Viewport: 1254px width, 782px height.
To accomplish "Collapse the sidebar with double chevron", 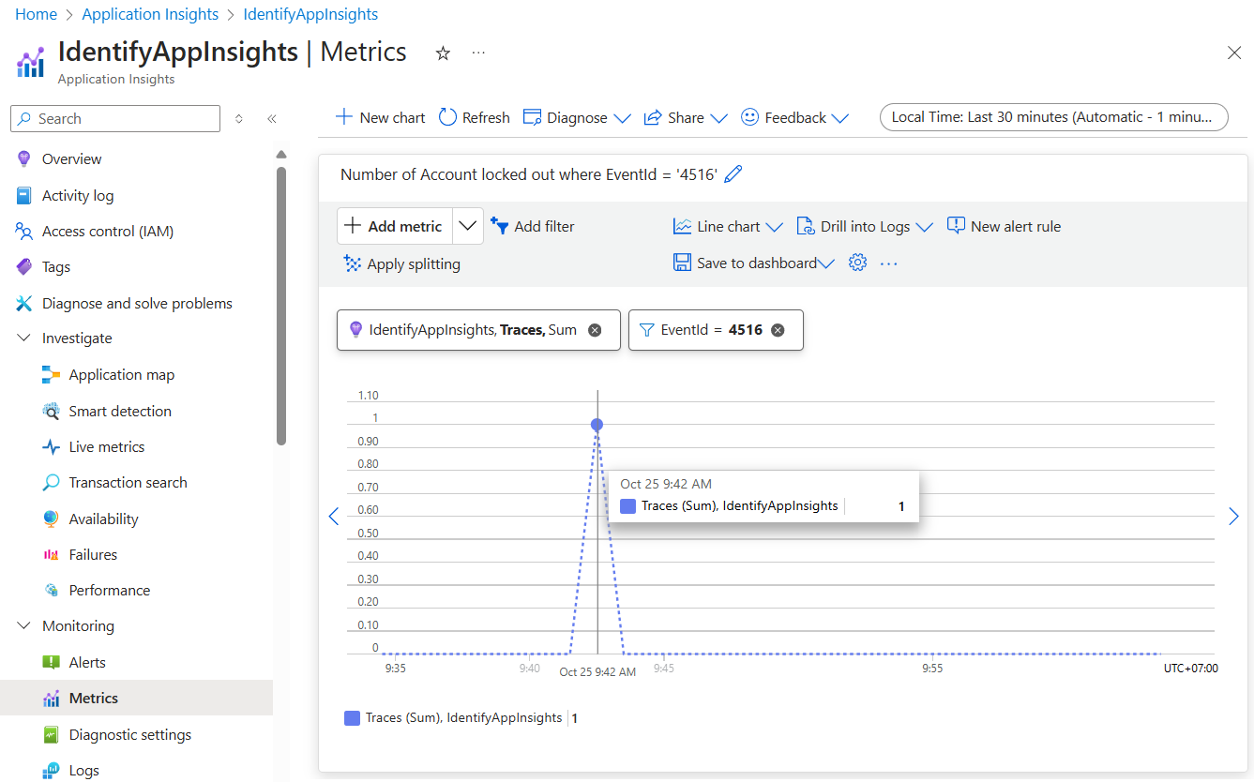I will click(271, 119).
